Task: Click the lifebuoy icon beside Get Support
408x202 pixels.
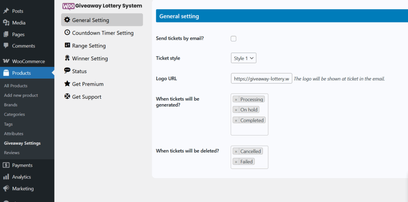Action: pyautogui.click(x=67, y=96)
